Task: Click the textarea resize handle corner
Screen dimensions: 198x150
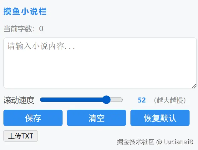Action: pos(194,86)
